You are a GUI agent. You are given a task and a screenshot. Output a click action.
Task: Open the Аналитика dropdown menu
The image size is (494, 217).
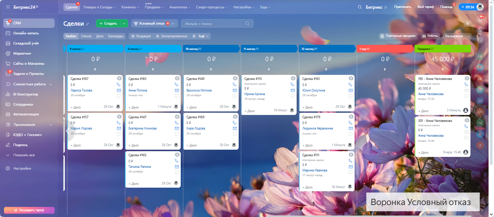coord(180,7)
